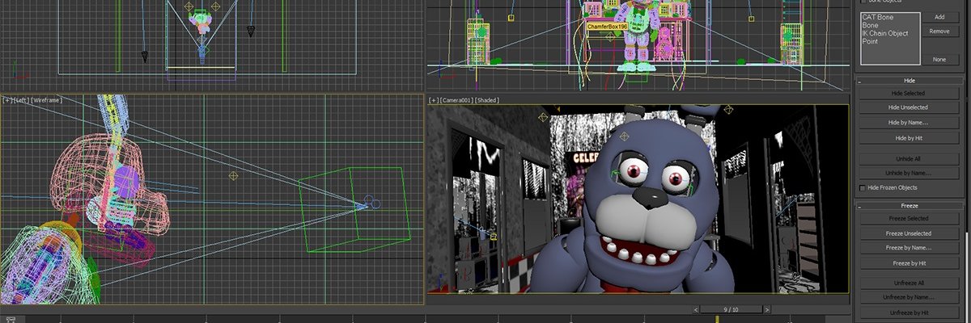Click Freeze by Hit button
The height and width of the screenshot is (323, 971).
click(908, 263)
